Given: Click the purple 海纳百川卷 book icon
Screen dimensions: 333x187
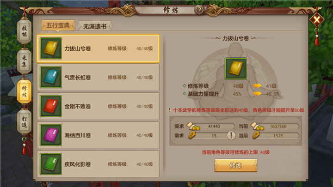Looking at the screenshot, I should click(51, 135).
